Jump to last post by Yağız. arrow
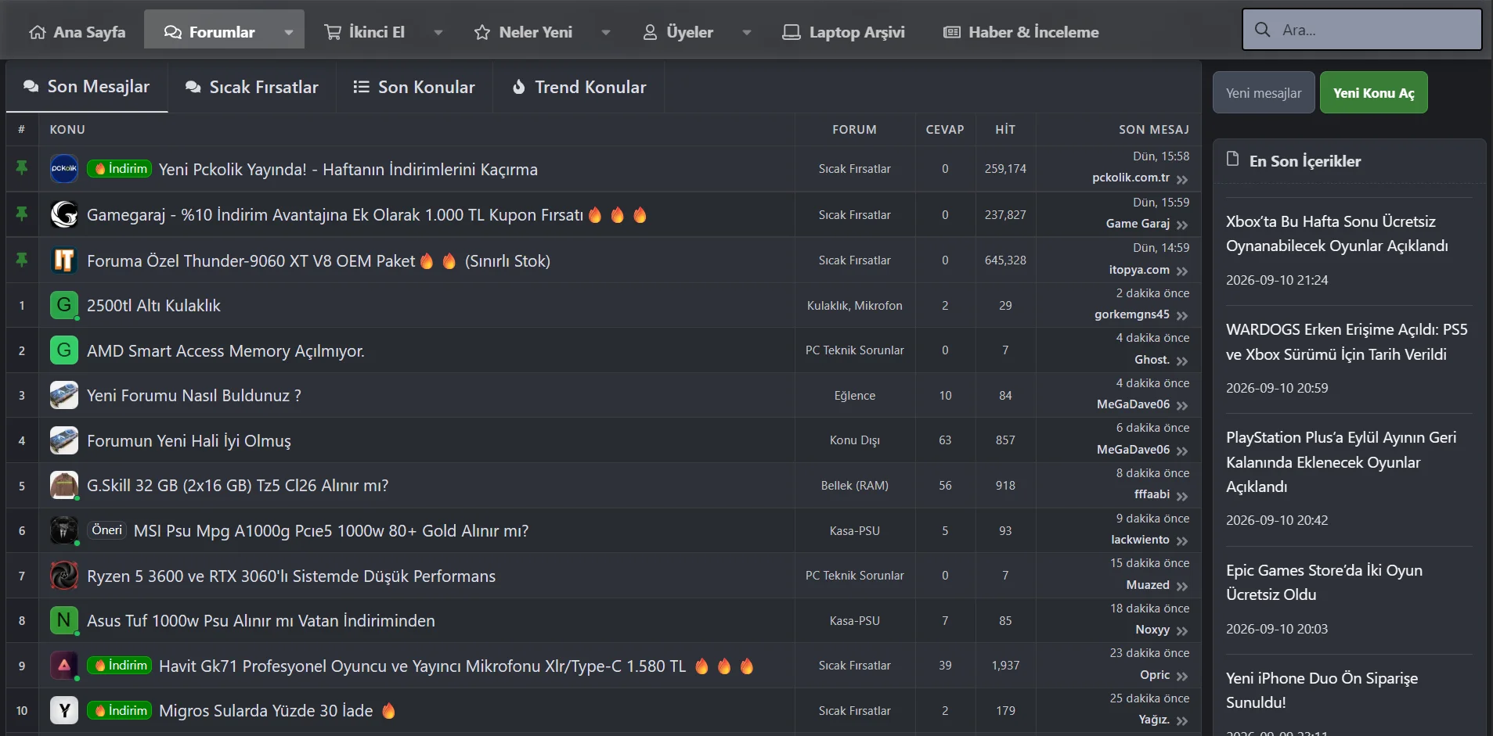 [x=1182, y=721]
